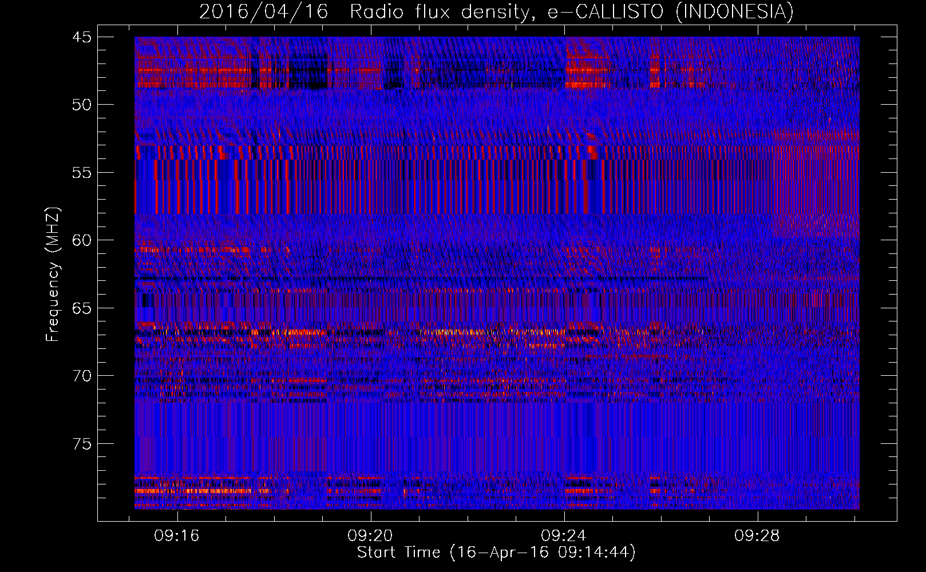Click the 09:20 time tick label

coord(370,535)
